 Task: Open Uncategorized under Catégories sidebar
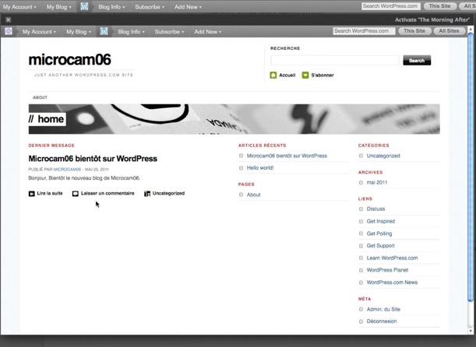[x=383, y=156]
